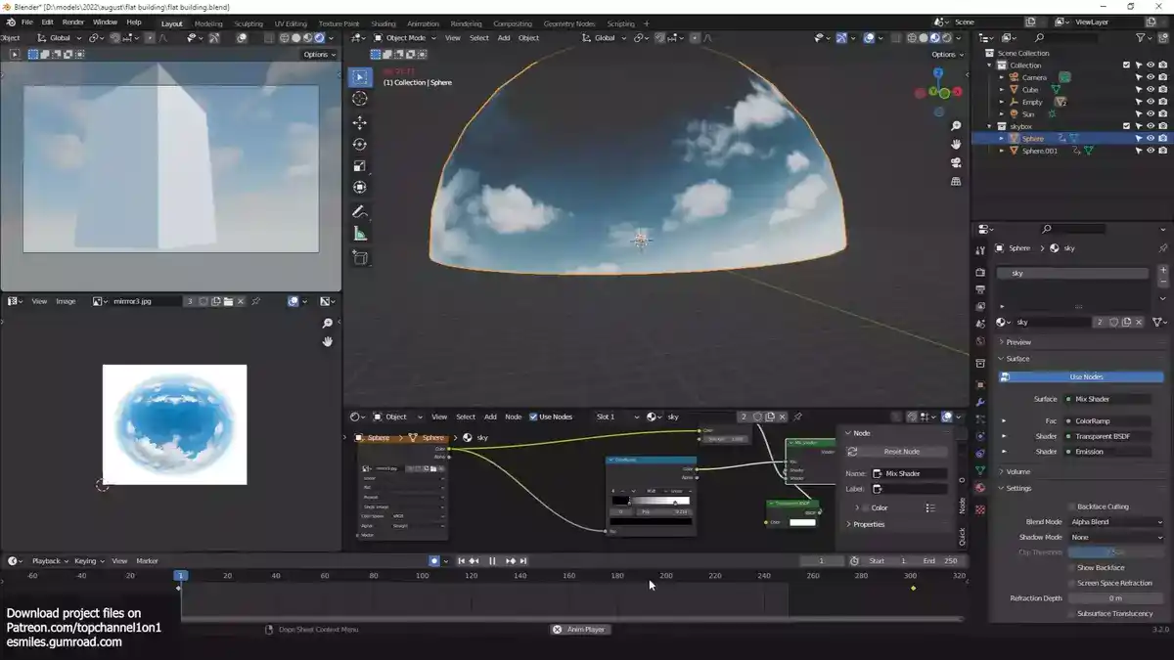1174x660 pixels.
Task: Switch to the Shading workspace tab
Action: tap(384, 23)
